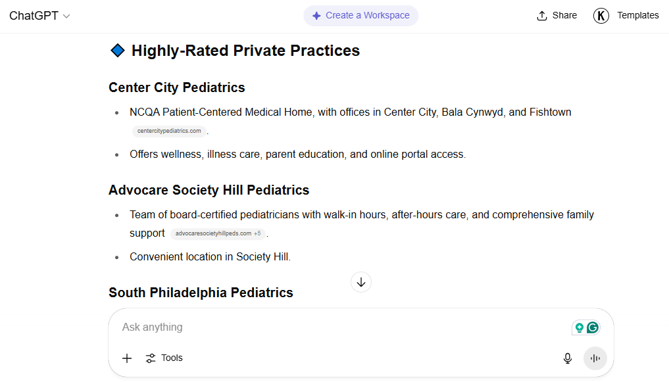Click the sparkle icon in Create a Workspace
The image size is (669, 382).
[316, 16]
